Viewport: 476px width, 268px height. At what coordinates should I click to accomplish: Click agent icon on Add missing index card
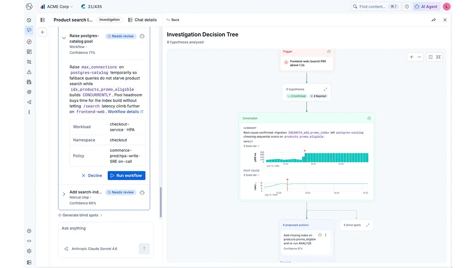(320, 235)
